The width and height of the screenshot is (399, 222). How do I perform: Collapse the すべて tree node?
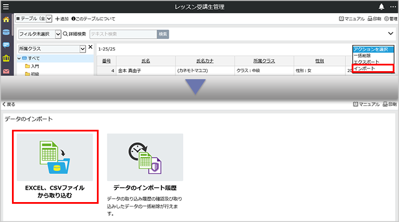pos(19,59)
